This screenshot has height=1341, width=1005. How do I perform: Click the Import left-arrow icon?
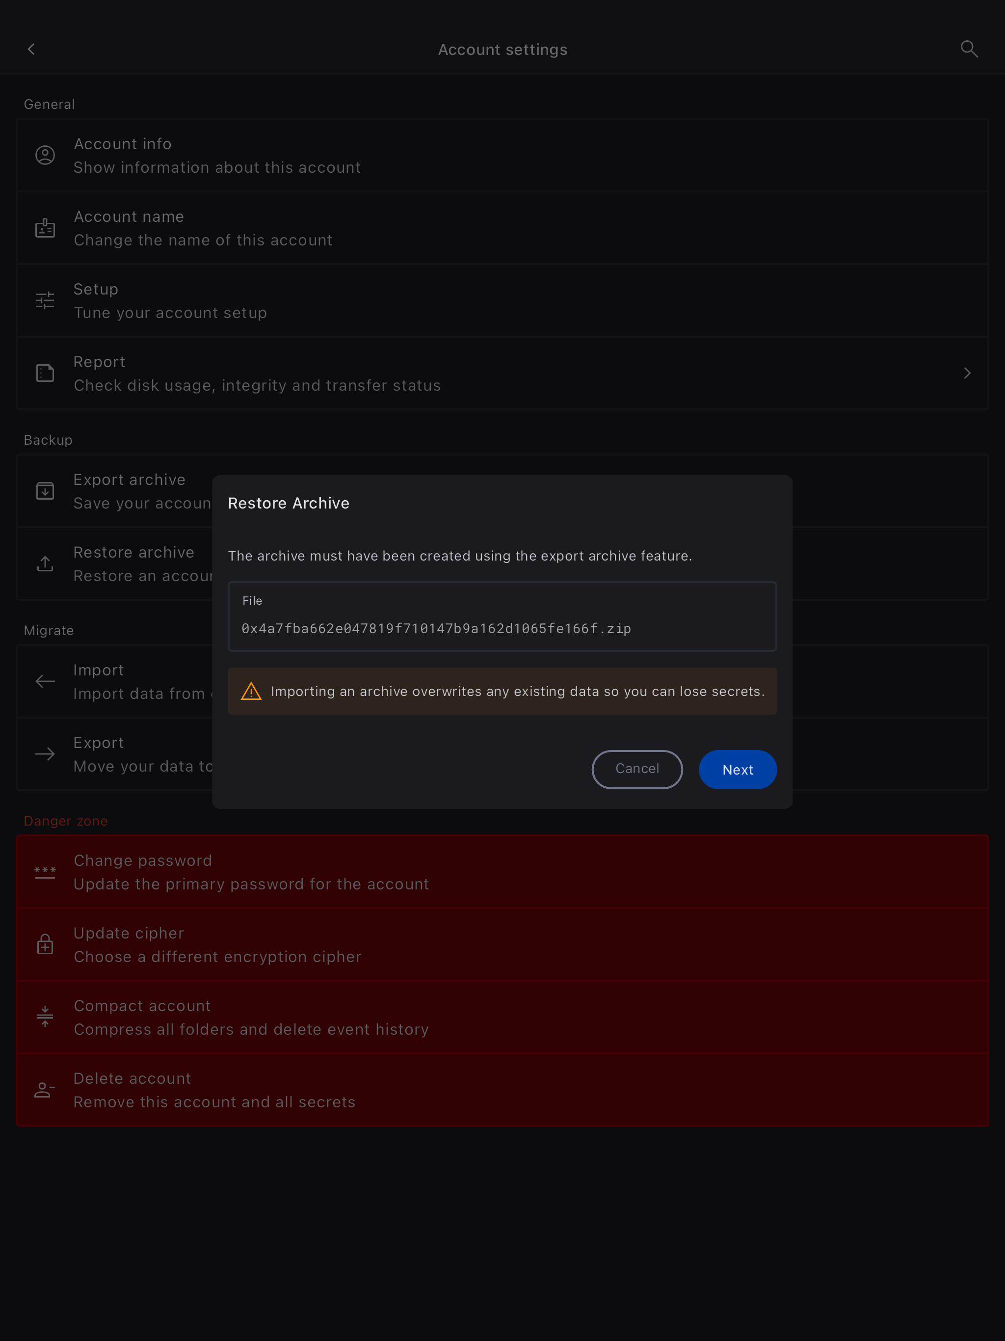pos(45,681)
